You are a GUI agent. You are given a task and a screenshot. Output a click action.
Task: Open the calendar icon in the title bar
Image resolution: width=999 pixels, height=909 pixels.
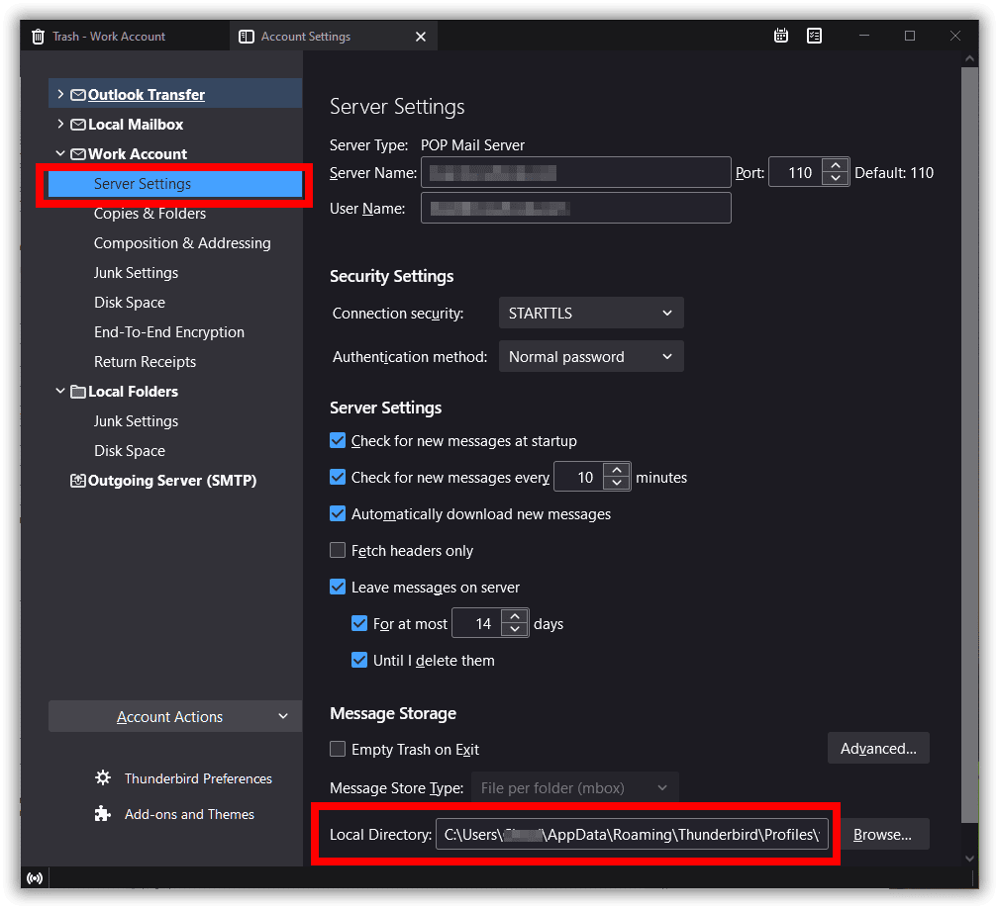(x=781, y=36)
